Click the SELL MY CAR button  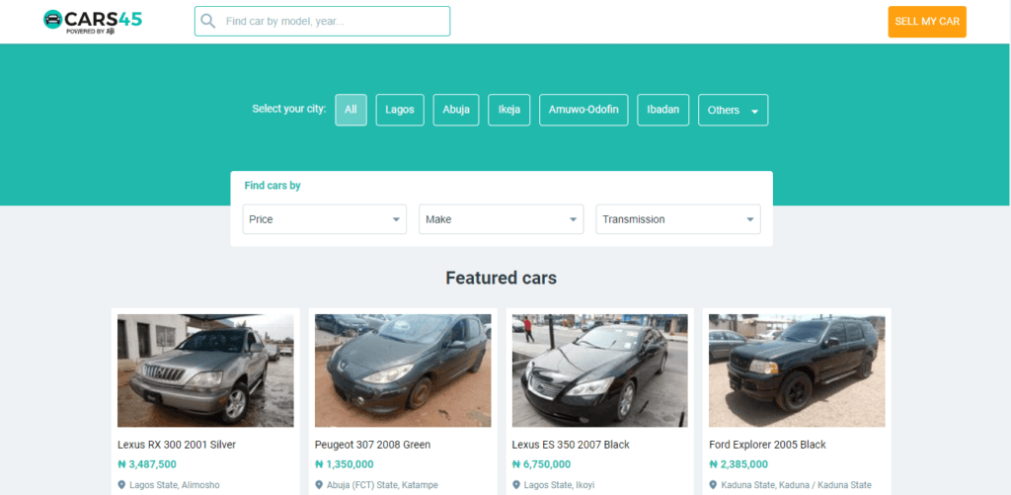pyautogui.click(x=927, y=22)
